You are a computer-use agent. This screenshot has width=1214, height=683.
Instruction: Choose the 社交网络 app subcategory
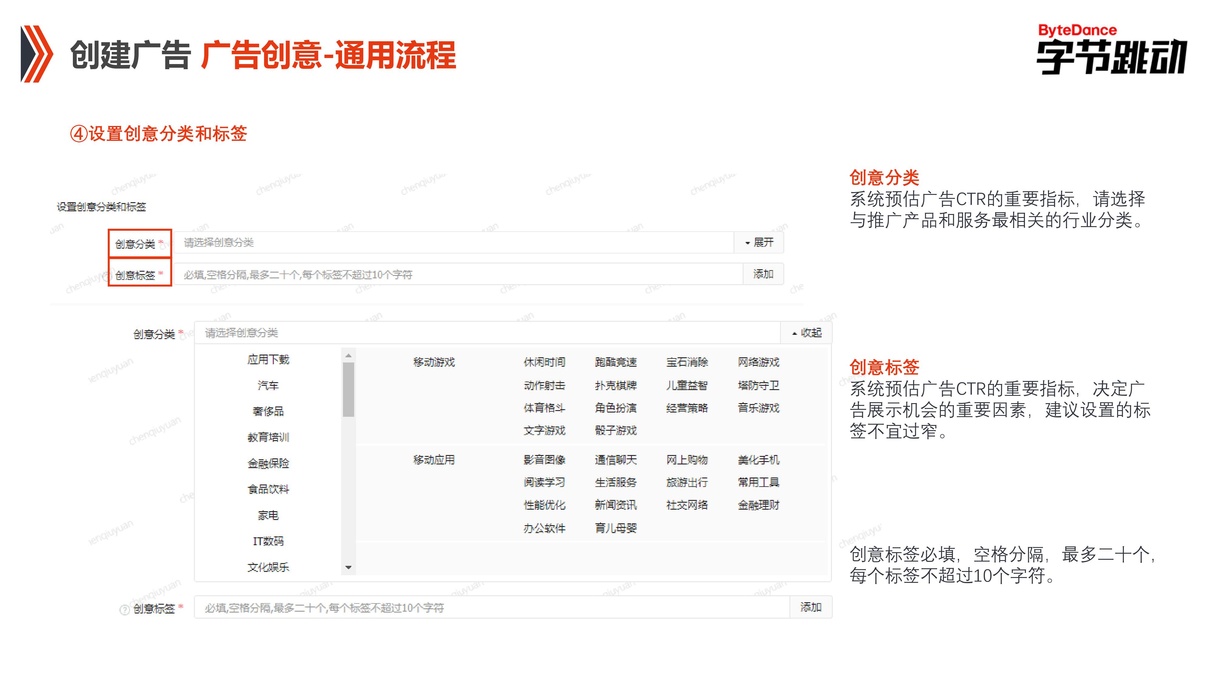pyautogui.click(x=687, y=505)
